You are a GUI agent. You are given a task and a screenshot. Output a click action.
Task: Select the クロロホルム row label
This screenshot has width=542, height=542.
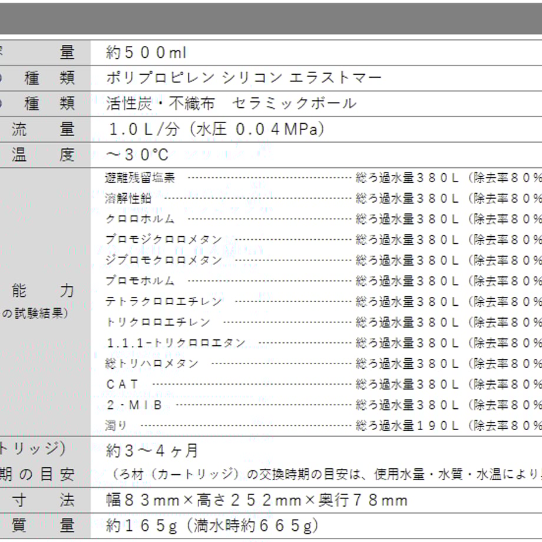[140, 219]
